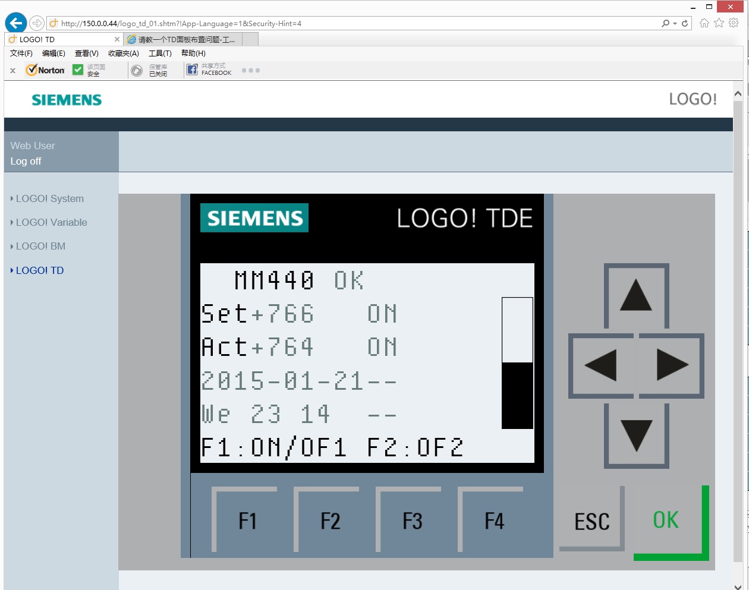Image resolution: width=749 pixels, height=590 pixels.
Task: Click the Norton safe page green checkmark
Action: (x=78, y=70)
